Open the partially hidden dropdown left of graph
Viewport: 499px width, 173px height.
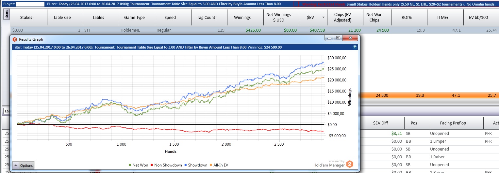tap(6, 111)
